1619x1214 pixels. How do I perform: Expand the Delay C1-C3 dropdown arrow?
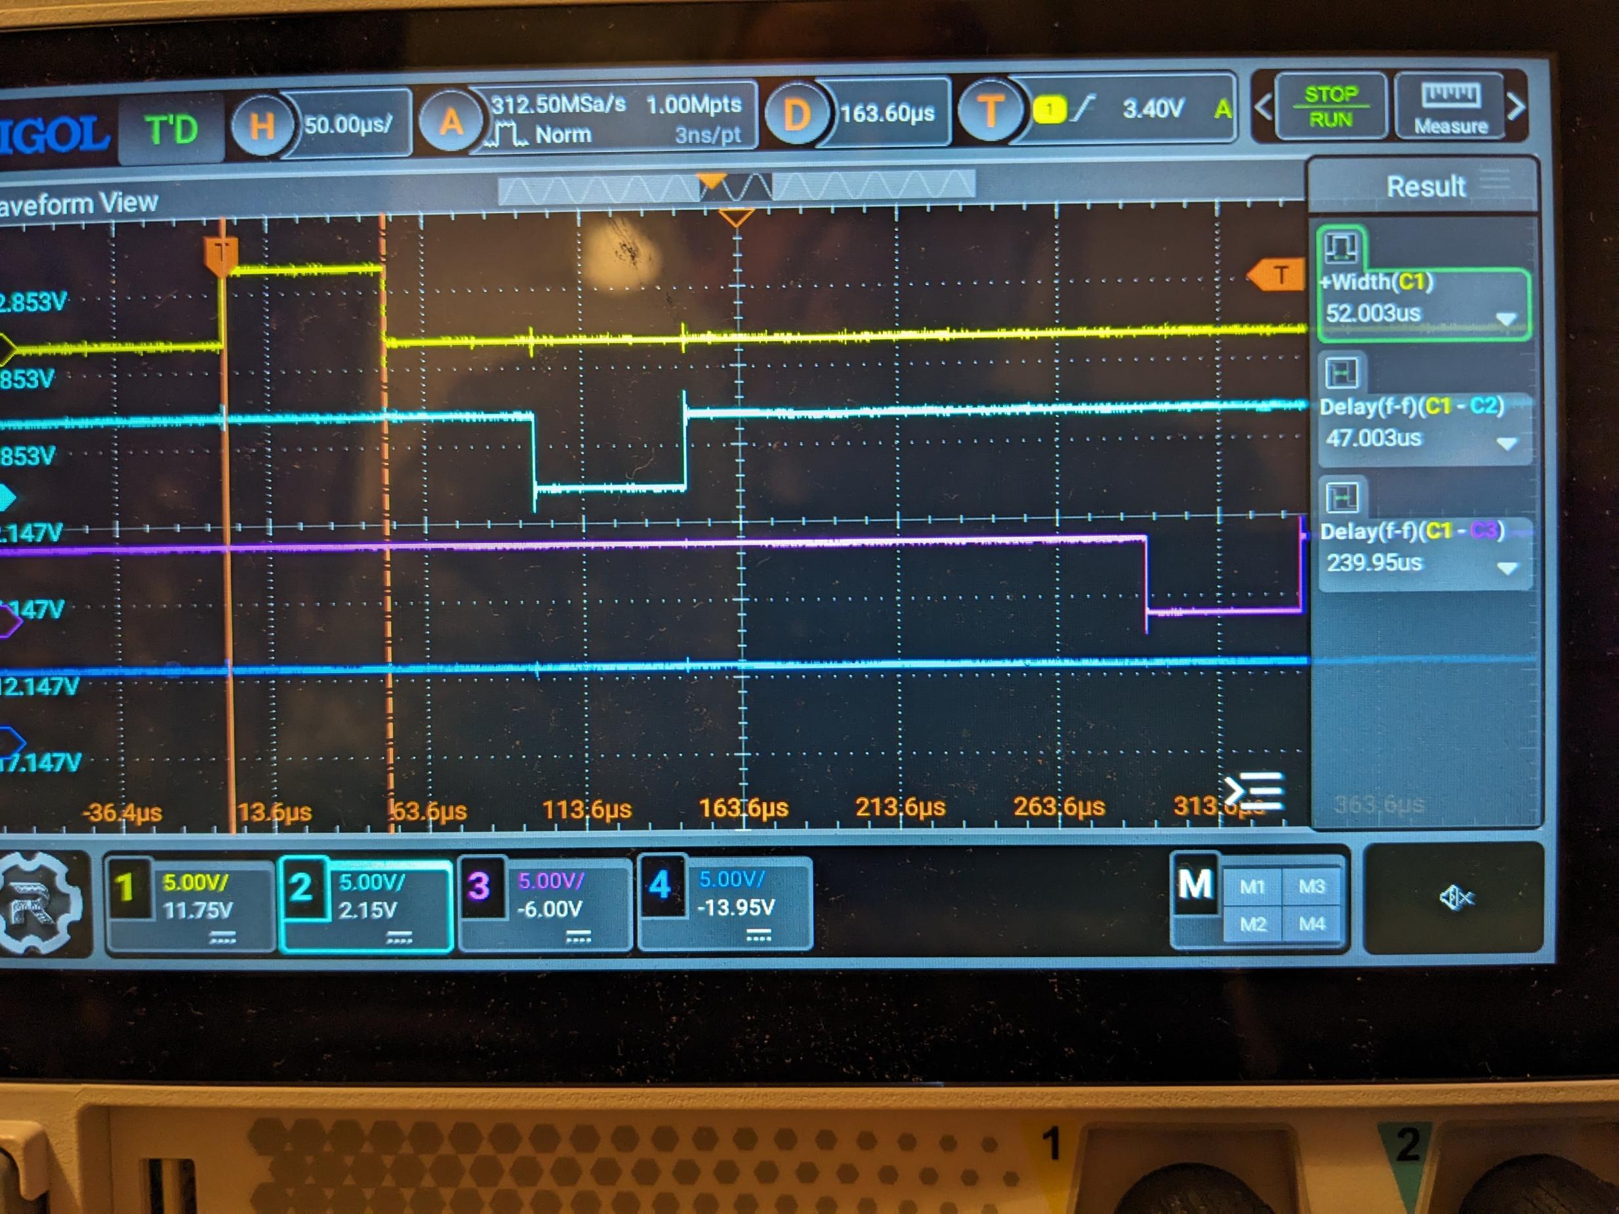[1506, 568]
